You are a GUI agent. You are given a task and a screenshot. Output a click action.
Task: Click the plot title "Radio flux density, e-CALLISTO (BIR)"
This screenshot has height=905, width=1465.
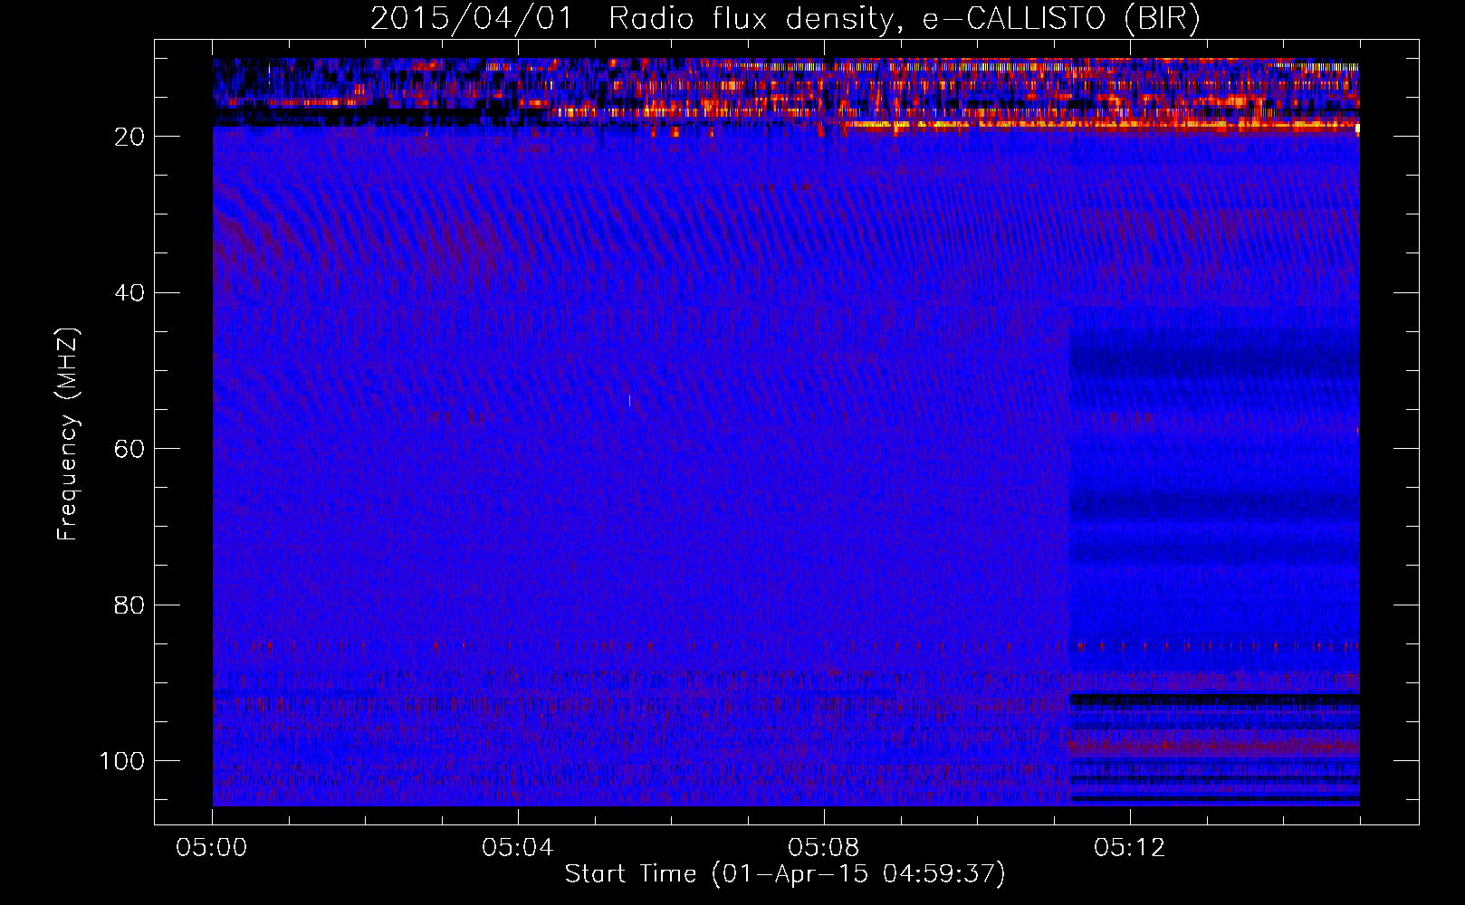[x=905, y=19]
